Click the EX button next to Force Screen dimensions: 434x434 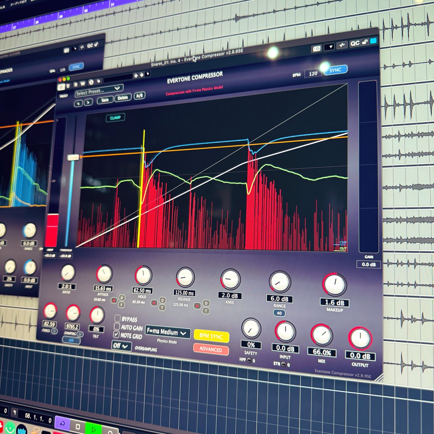pyautogui.click(x=55, y=331)
